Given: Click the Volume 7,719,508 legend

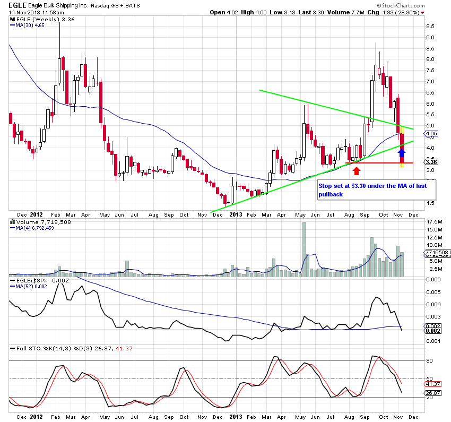Looking at the screenshot, I should coord(44,222).
